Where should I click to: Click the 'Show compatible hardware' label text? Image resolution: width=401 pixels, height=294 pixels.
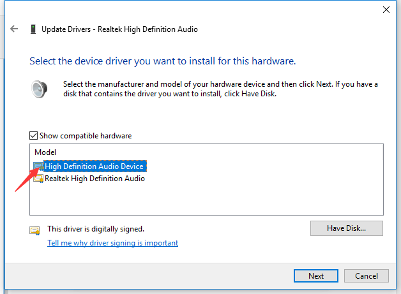click(x=86, y=136)
